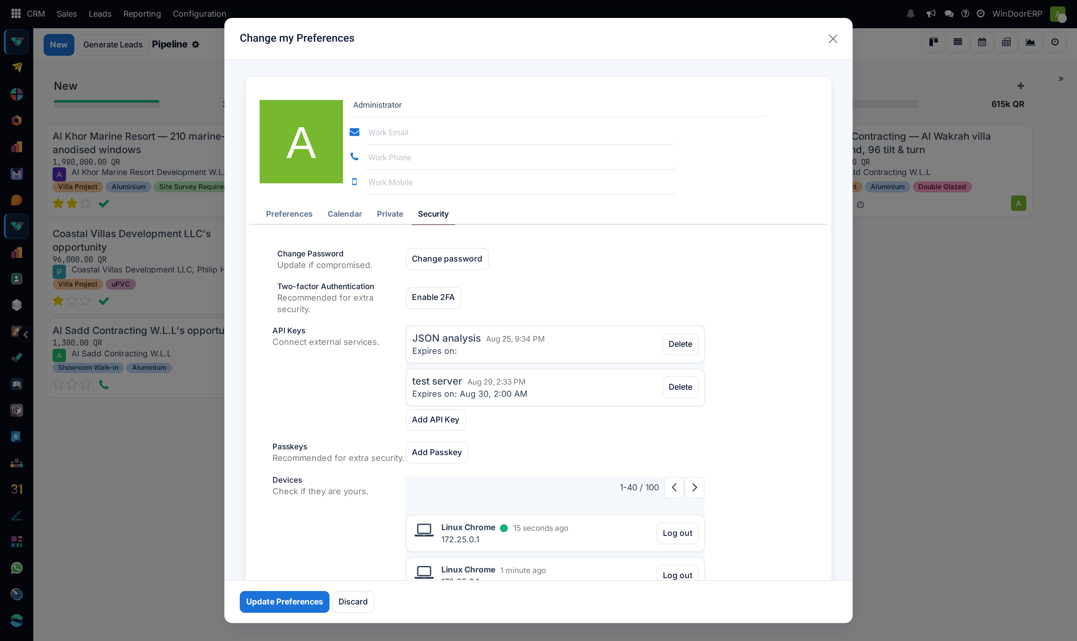Screen dimensions: 1077x641
Task: Switch Pipeline to Pivot table view
Action: tap(1006, 42)
